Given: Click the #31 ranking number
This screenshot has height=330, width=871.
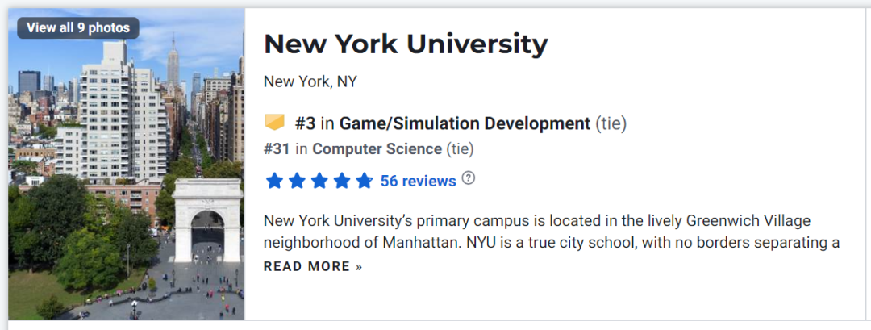Looking at the screenshot, I should [277, 149].
